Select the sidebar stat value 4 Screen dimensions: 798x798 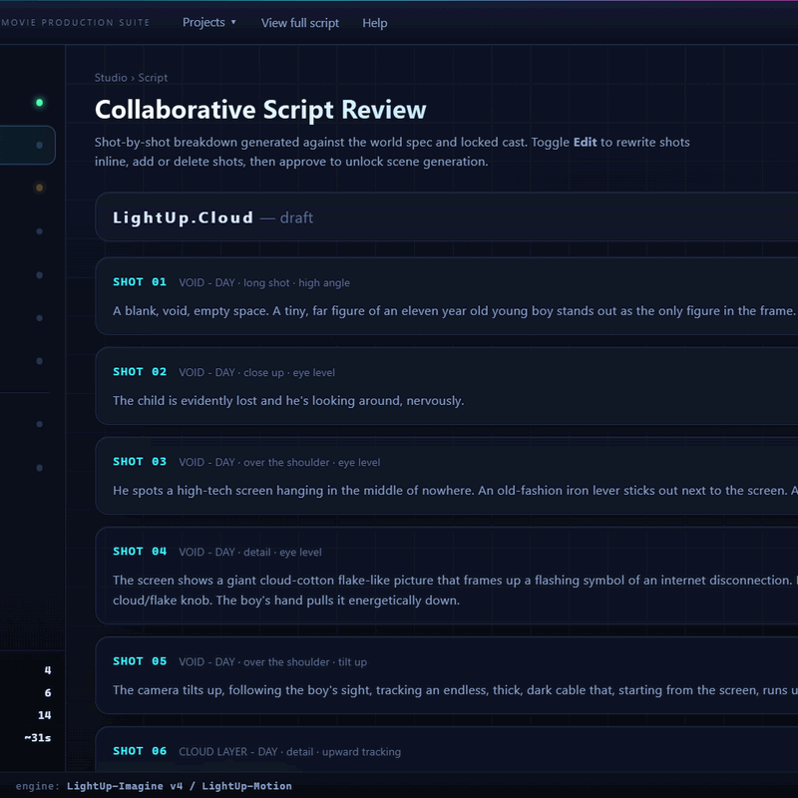click(47, 670)
